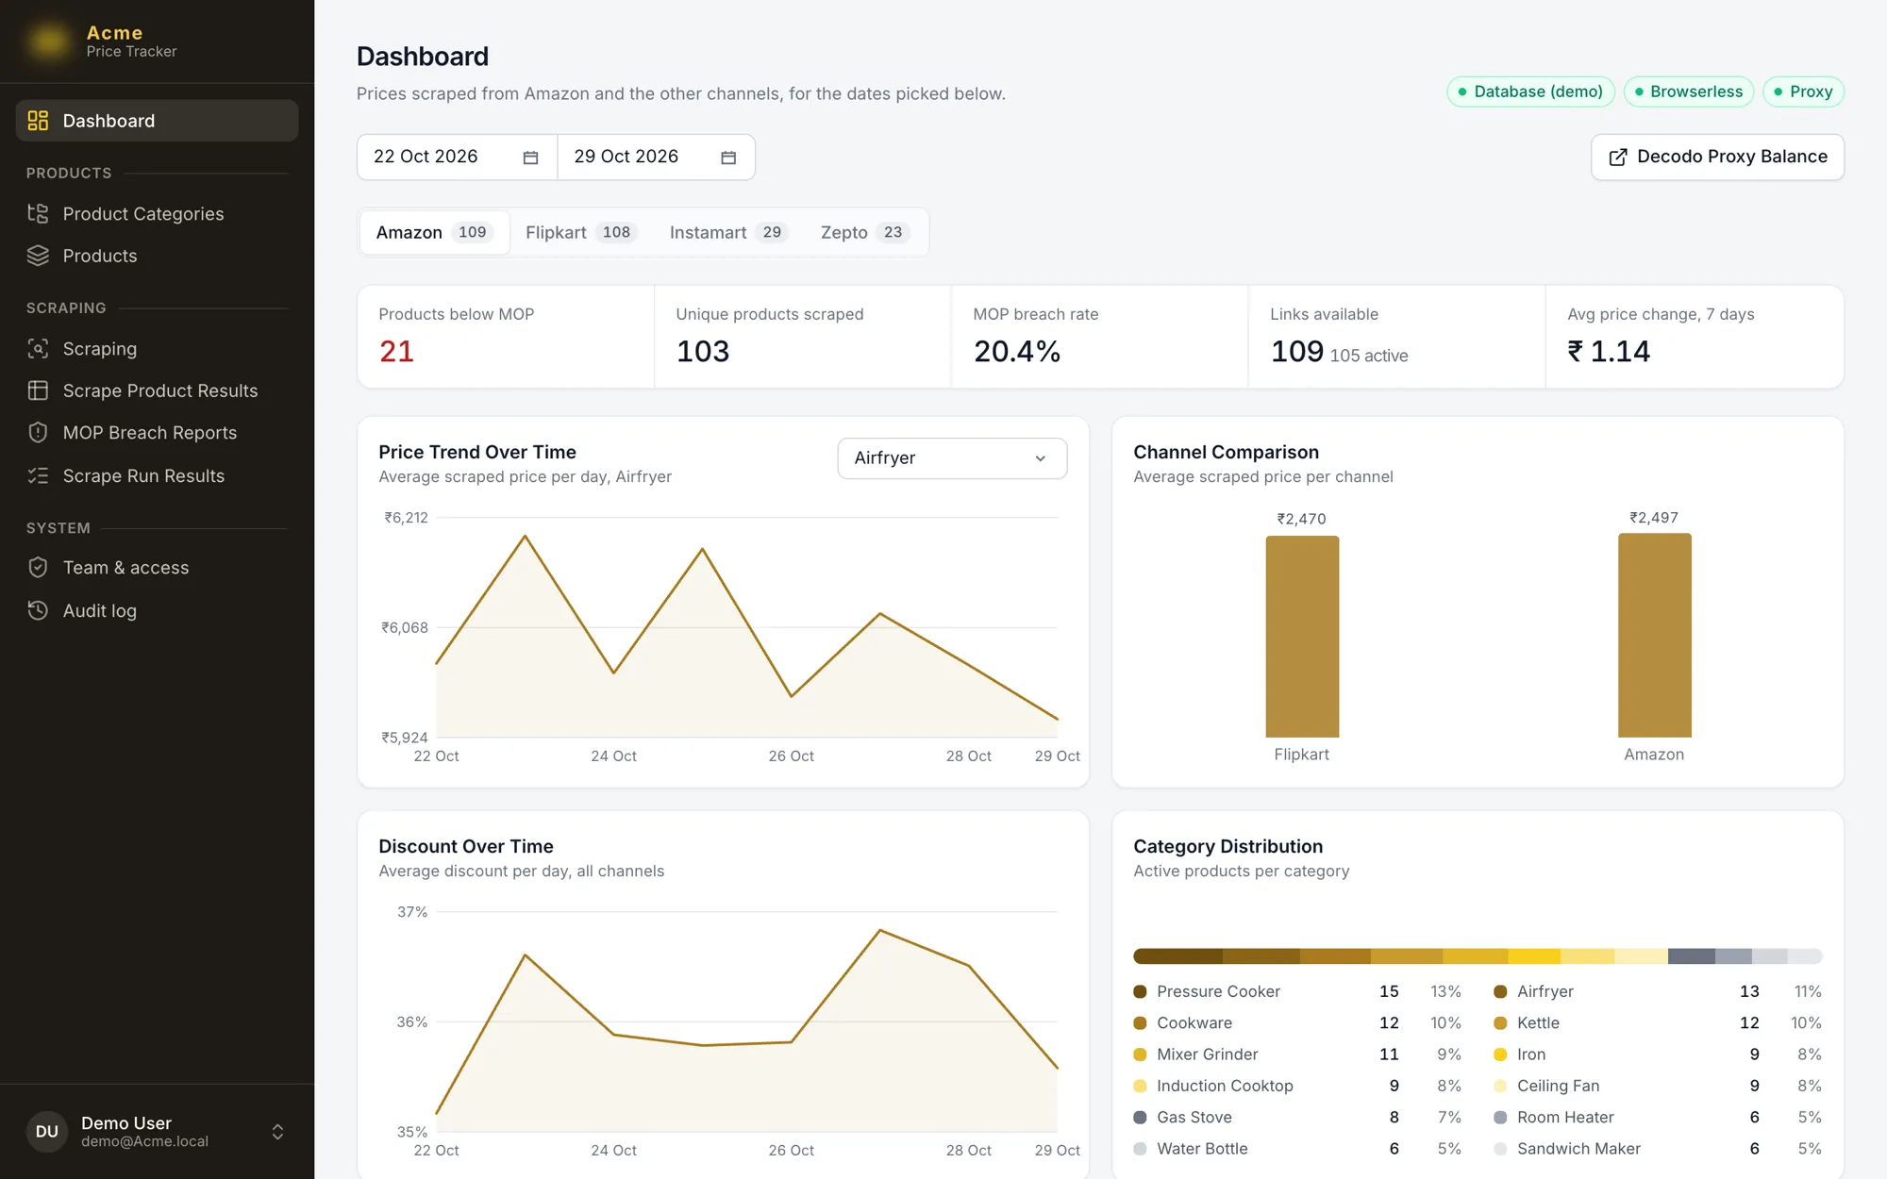Expand the Demo User account menu chevron
The height and width of the screenshot is (1179, 1887).
[x=277, y=1132]
